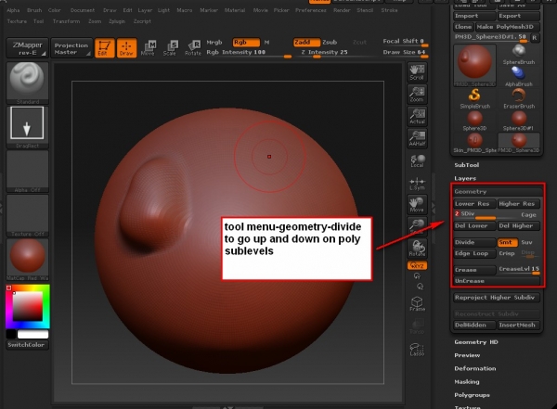The width and height of the screenshot is (557, 409).
Task: Select the Edit mode button
Action: tap(104, 48)
